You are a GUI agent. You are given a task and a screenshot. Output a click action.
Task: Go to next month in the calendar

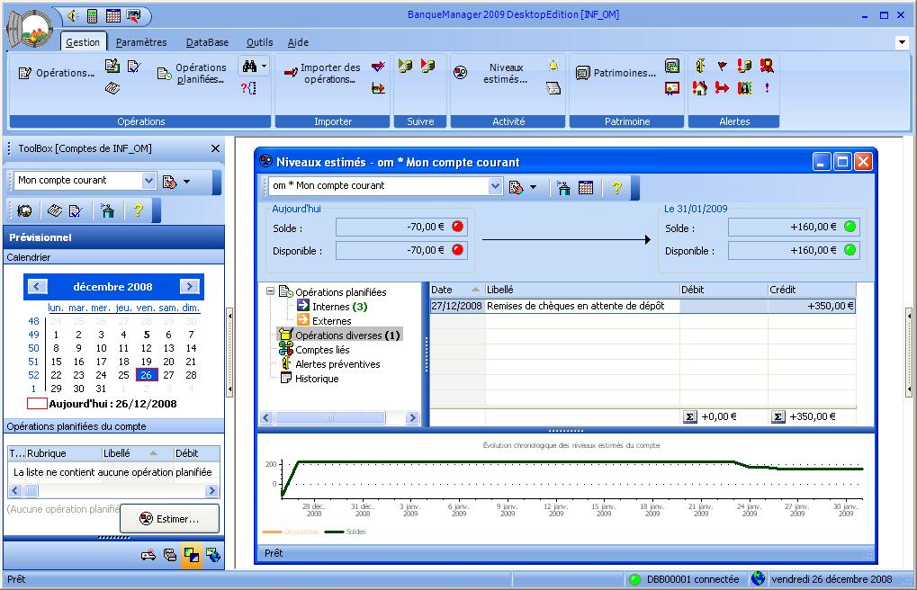pos(189,287)
